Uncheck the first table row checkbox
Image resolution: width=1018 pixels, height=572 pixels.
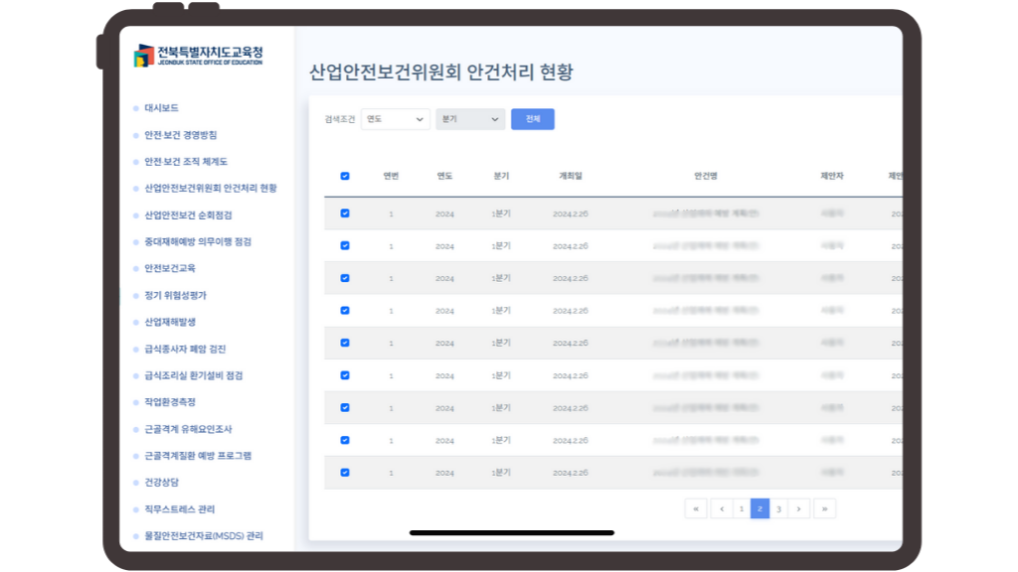345,214
